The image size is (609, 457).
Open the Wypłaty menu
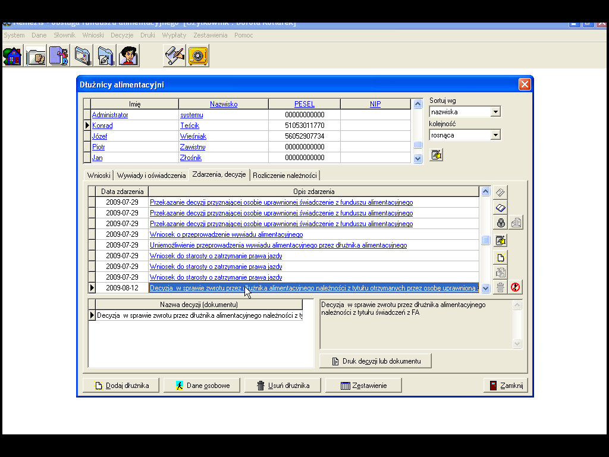point(174,35)
